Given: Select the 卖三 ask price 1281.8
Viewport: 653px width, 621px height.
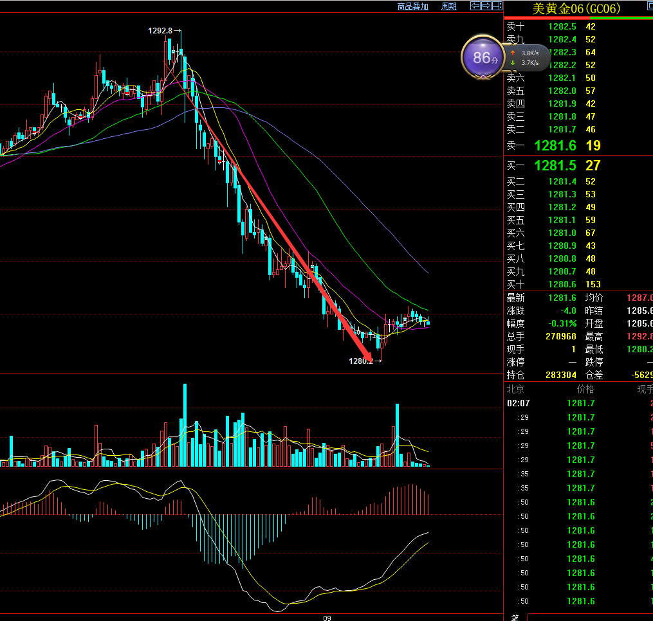Looking at the screenshot, I should click(562, 117).
